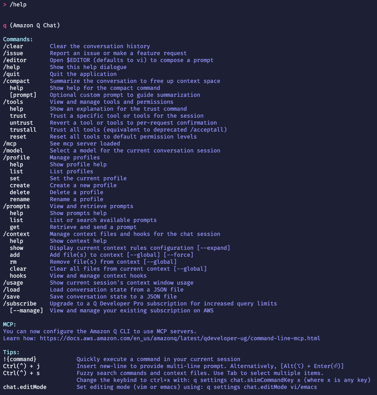Select the /profile command entry
This screenshot has height=395, width=377.
coord(16,157)
